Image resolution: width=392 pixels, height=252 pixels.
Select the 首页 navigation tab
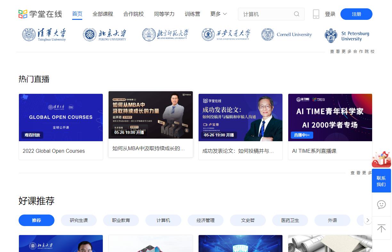coord(77,14)
